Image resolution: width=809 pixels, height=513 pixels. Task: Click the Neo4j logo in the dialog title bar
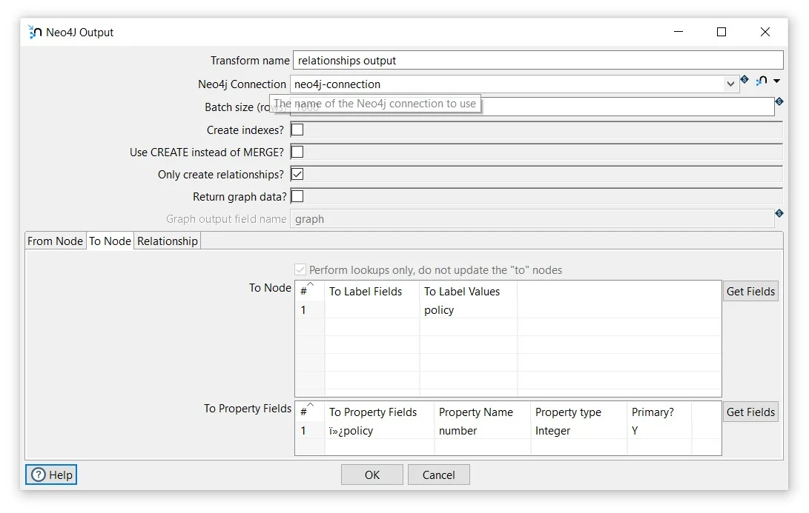33,32
